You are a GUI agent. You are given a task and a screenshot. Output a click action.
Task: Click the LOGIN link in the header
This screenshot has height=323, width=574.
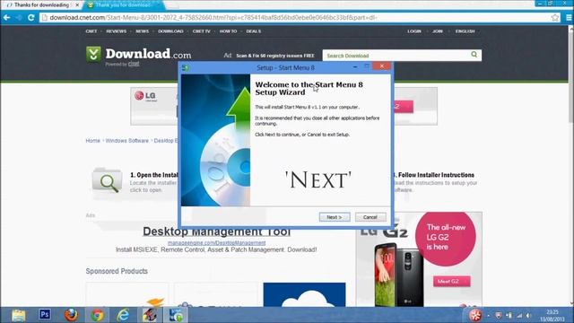(414, 31)
